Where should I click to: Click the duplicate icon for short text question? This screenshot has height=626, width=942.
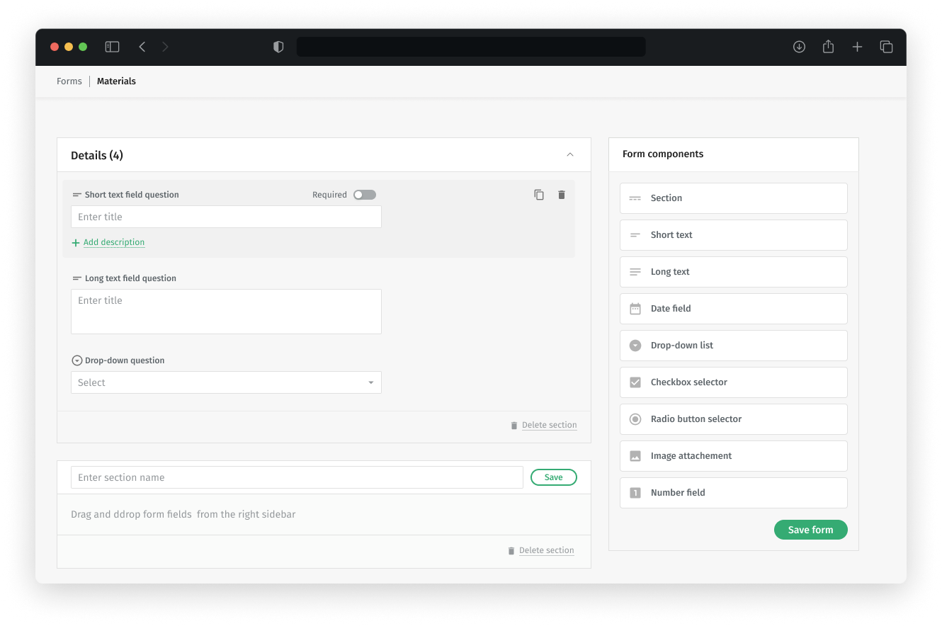[539, 195]
